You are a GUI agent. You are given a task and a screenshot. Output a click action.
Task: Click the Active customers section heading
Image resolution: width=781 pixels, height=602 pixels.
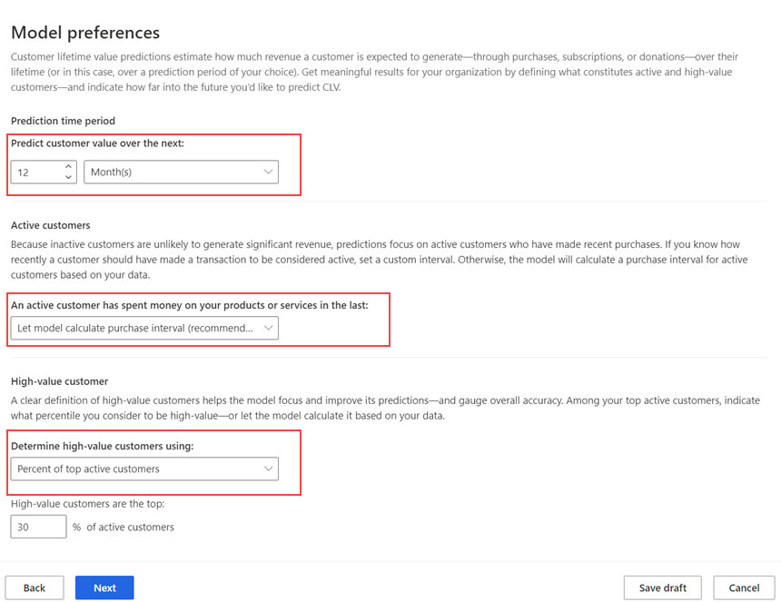(x=50, y=225)
